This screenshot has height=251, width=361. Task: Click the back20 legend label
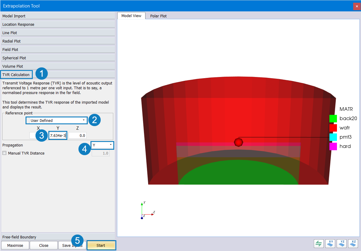pyautogui.click(x=348, y=118)
